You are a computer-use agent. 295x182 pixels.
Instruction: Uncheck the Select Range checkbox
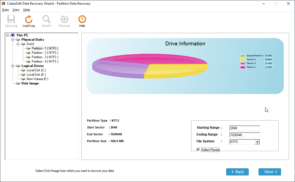click(x=198, y=150)
